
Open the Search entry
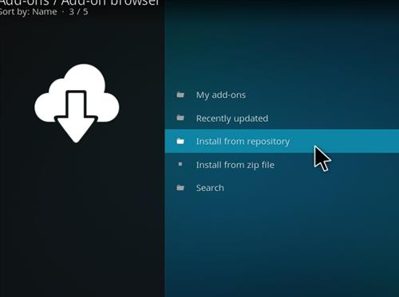(x=210, y=188)
